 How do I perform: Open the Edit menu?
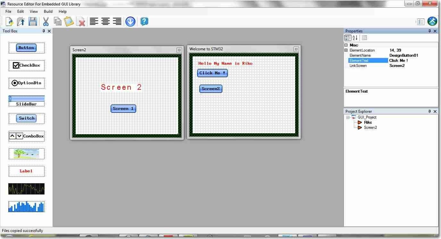[x=21, y=12]
